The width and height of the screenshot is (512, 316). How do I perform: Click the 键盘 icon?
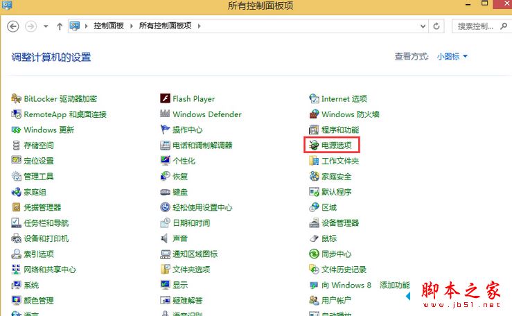pos(165,192)
